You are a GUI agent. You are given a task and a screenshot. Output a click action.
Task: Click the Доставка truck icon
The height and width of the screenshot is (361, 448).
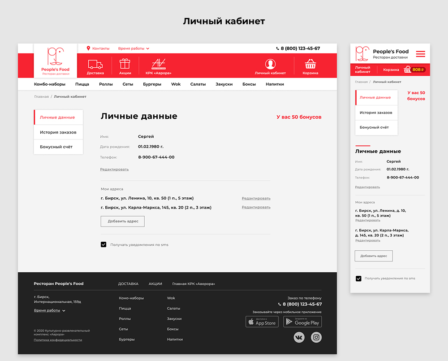[x=95, y=65]
